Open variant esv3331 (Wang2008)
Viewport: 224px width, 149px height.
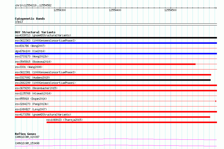point(29,67)
